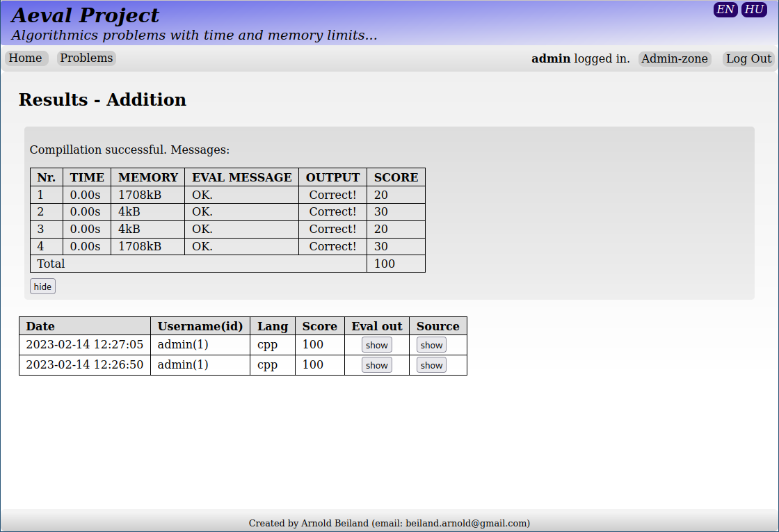Show source code for 12:26:50 submission

pyautogui.click(x=431, y=365)
